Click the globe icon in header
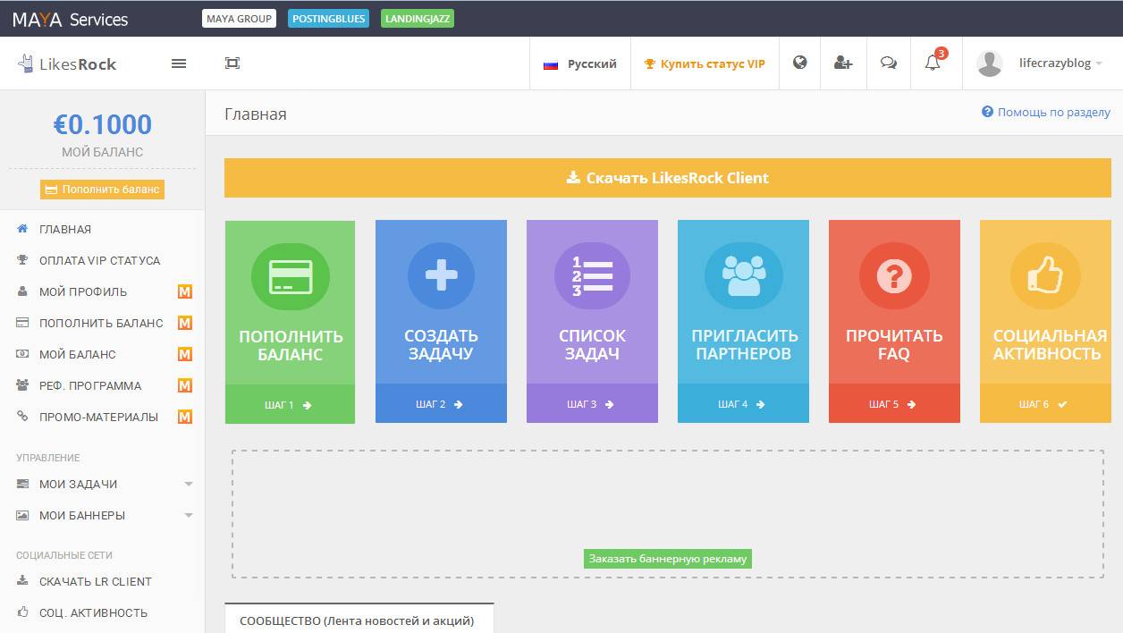This screenshot has width=1123, height=633. click(800, 63)
